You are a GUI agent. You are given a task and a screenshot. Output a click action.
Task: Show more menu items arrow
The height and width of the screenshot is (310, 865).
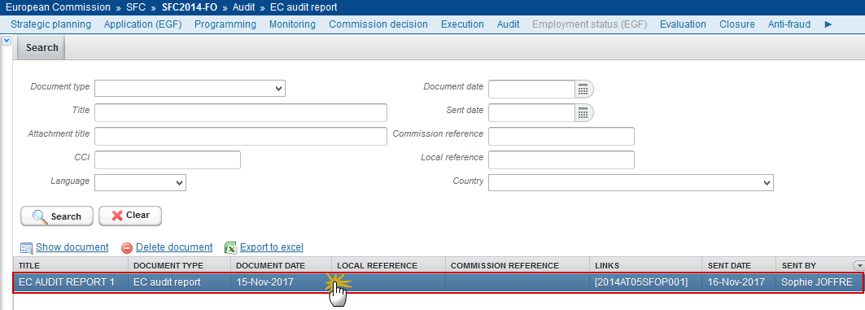pos(828,24)
